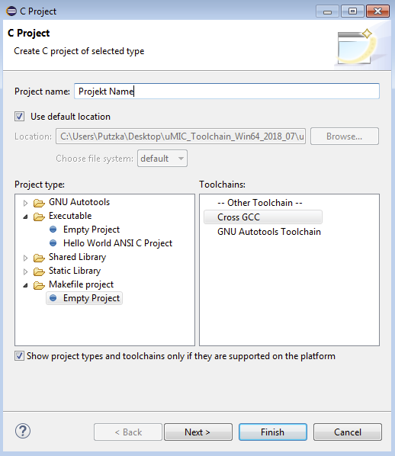The image size is (395, 456).
Task: Click the Static Library folder icon
Action: [39, 271]
